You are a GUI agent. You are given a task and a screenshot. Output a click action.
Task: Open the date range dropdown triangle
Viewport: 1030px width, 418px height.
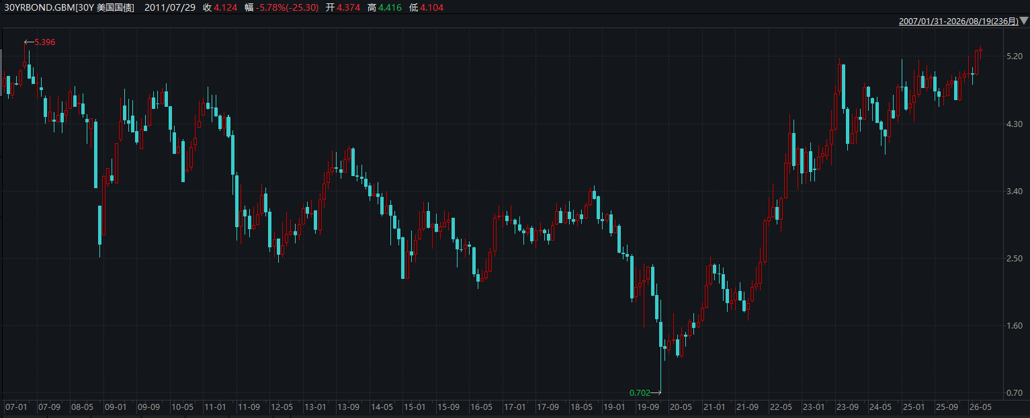(1024, 22)
